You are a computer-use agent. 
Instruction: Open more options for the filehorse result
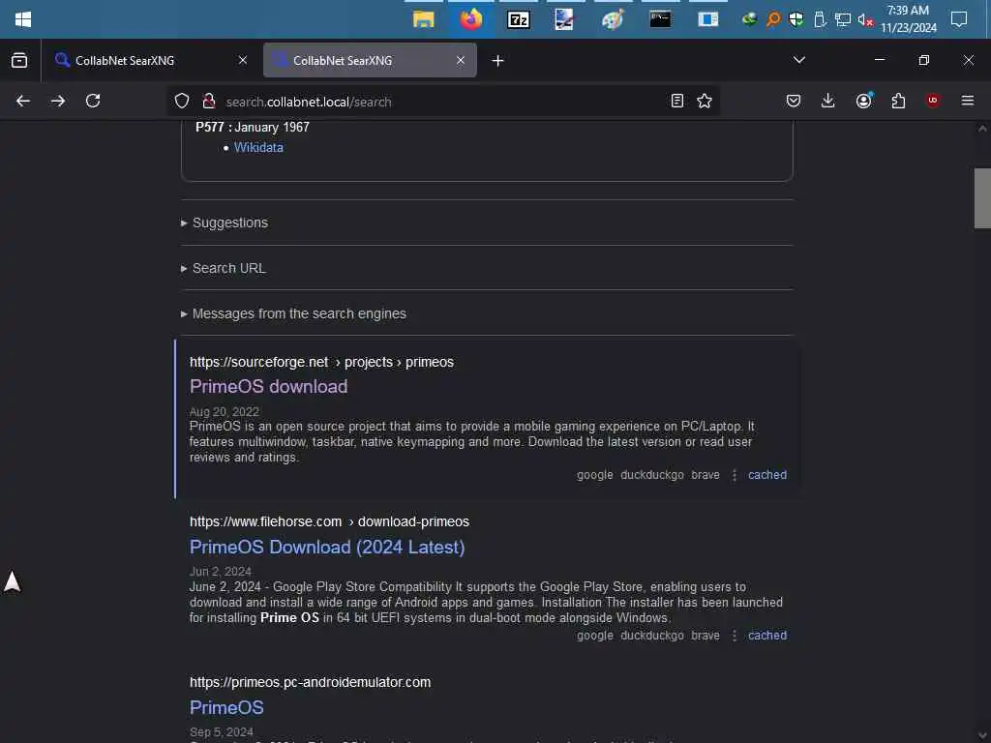[x=734, y=636]
